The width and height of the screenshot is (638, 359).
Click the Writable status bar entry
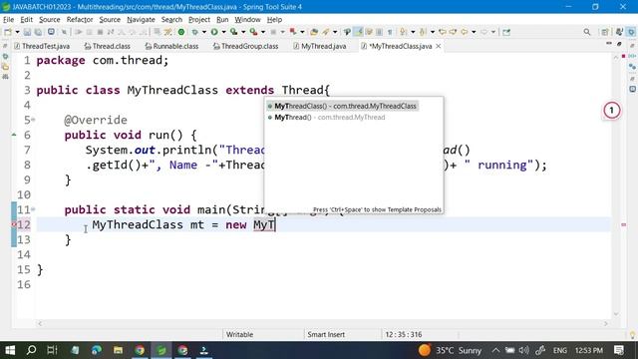pos(239,335)
